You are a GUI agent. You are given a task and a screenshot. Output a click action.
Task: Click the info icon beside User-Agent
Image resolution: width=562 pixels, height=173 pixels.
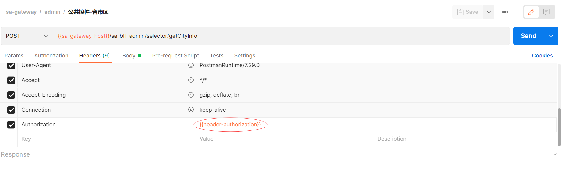[191, 65]
